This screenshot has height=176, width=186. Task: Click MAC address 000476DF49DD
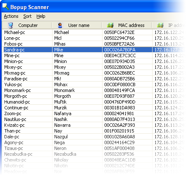(120, 102)
